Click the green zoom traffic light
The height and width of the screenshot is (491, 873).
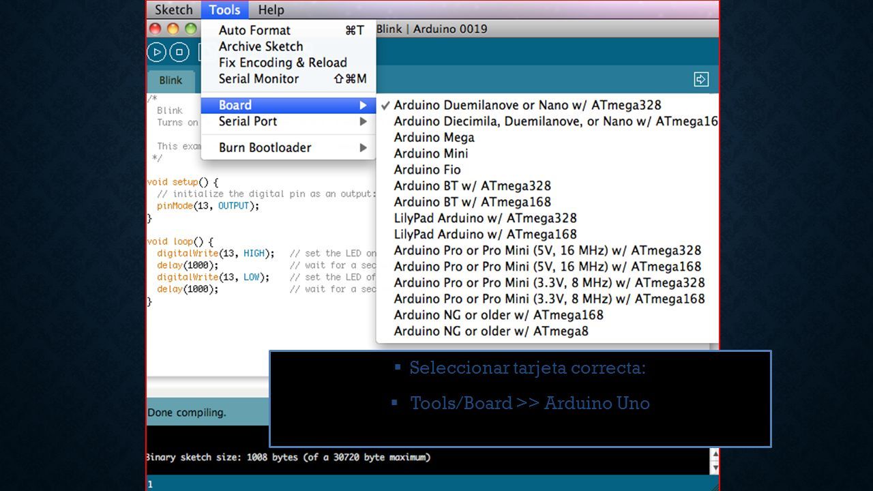coord(191,29)
